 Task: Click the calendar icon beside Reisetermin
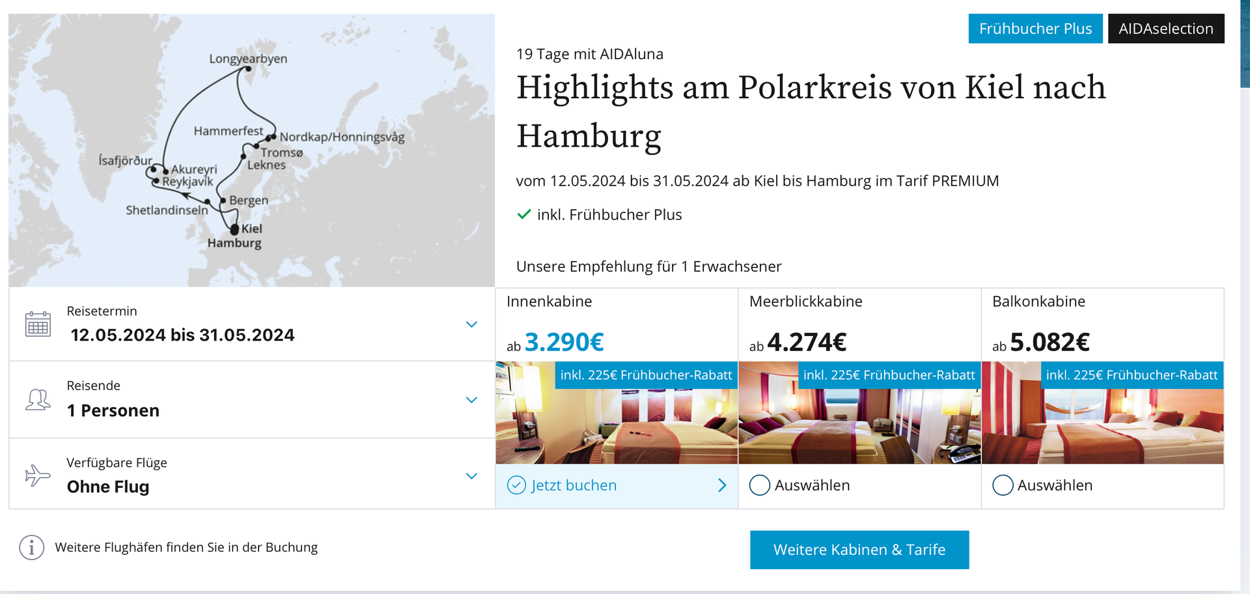click(x=38, y=324)
